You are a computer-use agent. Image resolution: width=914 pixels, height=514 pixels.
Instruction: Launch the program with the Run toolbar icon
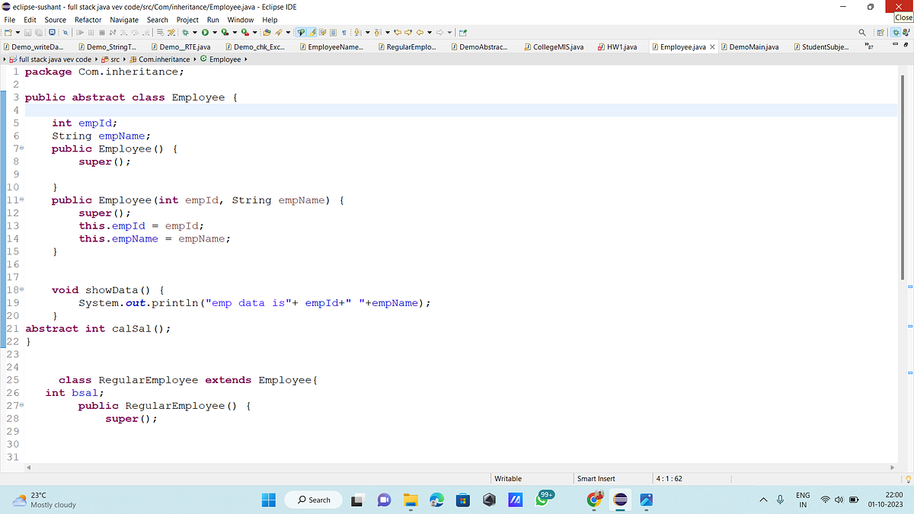(204, 32)
